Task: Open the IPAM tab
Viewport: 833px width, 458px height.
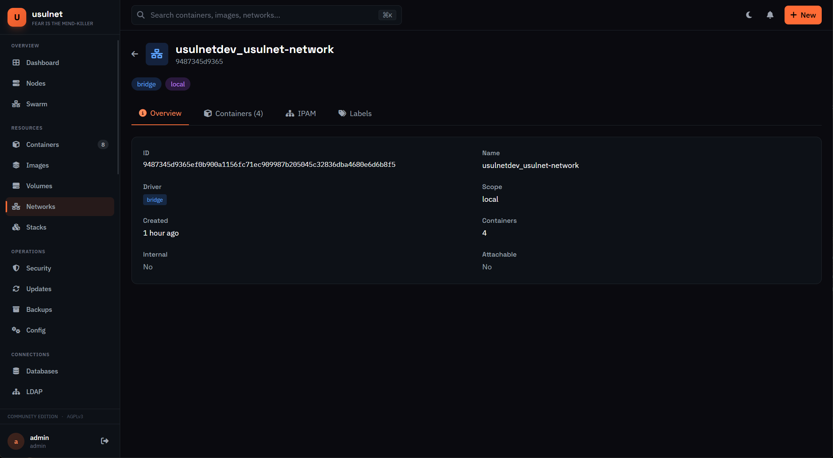Action: tap(301, 113)
